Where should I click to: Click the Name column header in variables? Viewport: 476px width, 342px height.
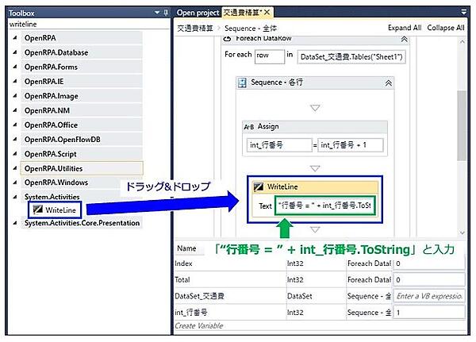point(186,248)
